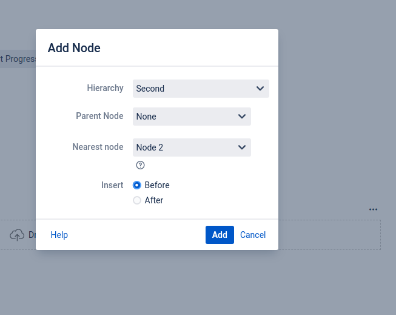The width and height of the screenshot is (396, 315).
Task: Cancel the Add Node dialog
Action: pos(253,235)
